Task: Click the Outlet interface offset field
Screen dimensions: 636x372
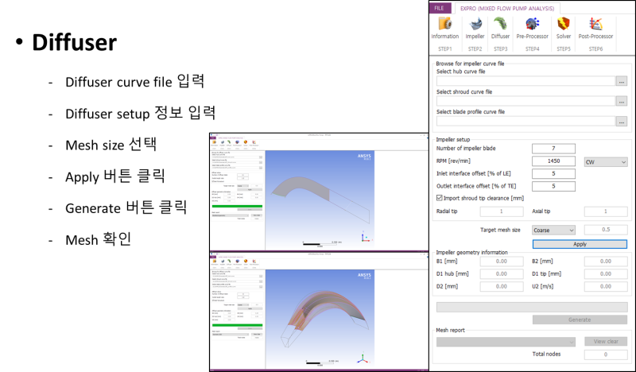Action: coord(553,186)
